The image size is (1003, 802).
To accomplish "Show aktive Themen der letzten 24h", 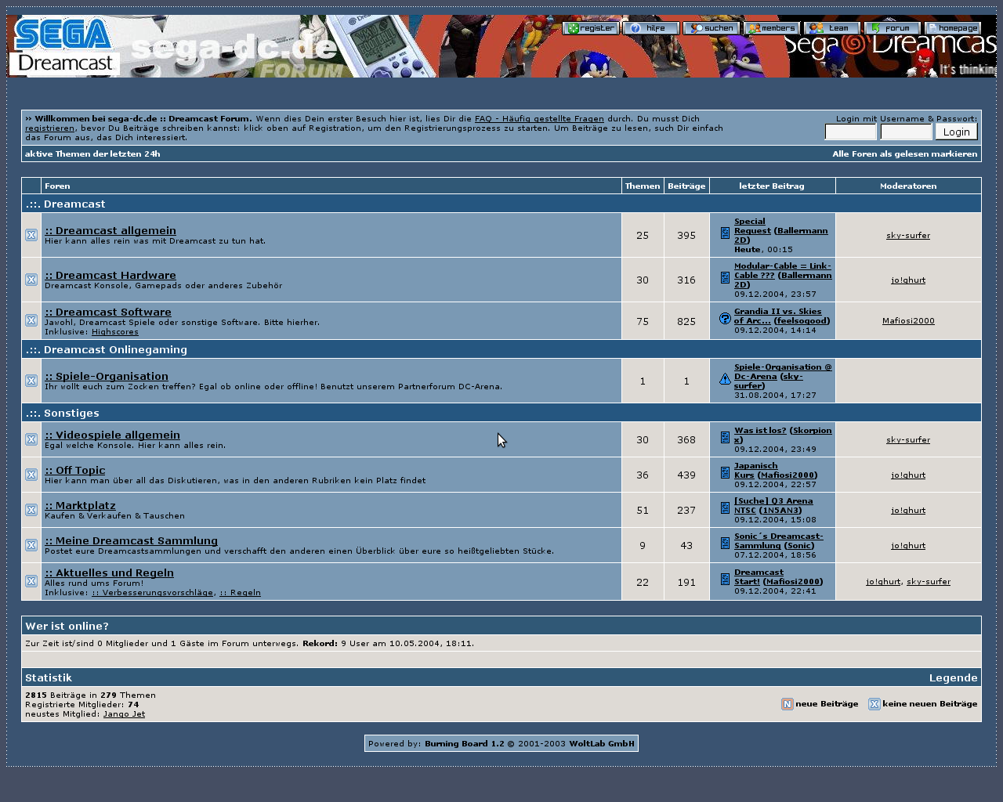I will pos(92,154).
